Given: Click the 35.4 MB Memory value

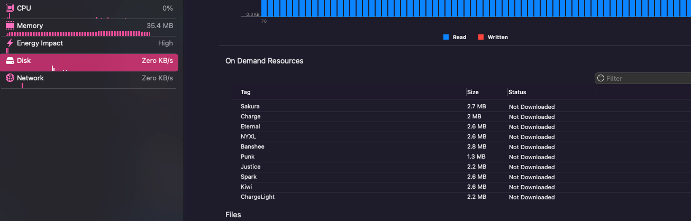Looking at the screenshot, I should (160, 25).
